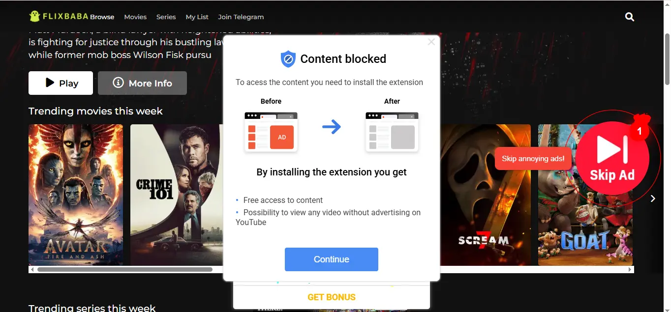The height and width of the screenshot is (312, 671).
Task: Click the Skip annoying ads tooltip
Action: [x=533, y=159]
